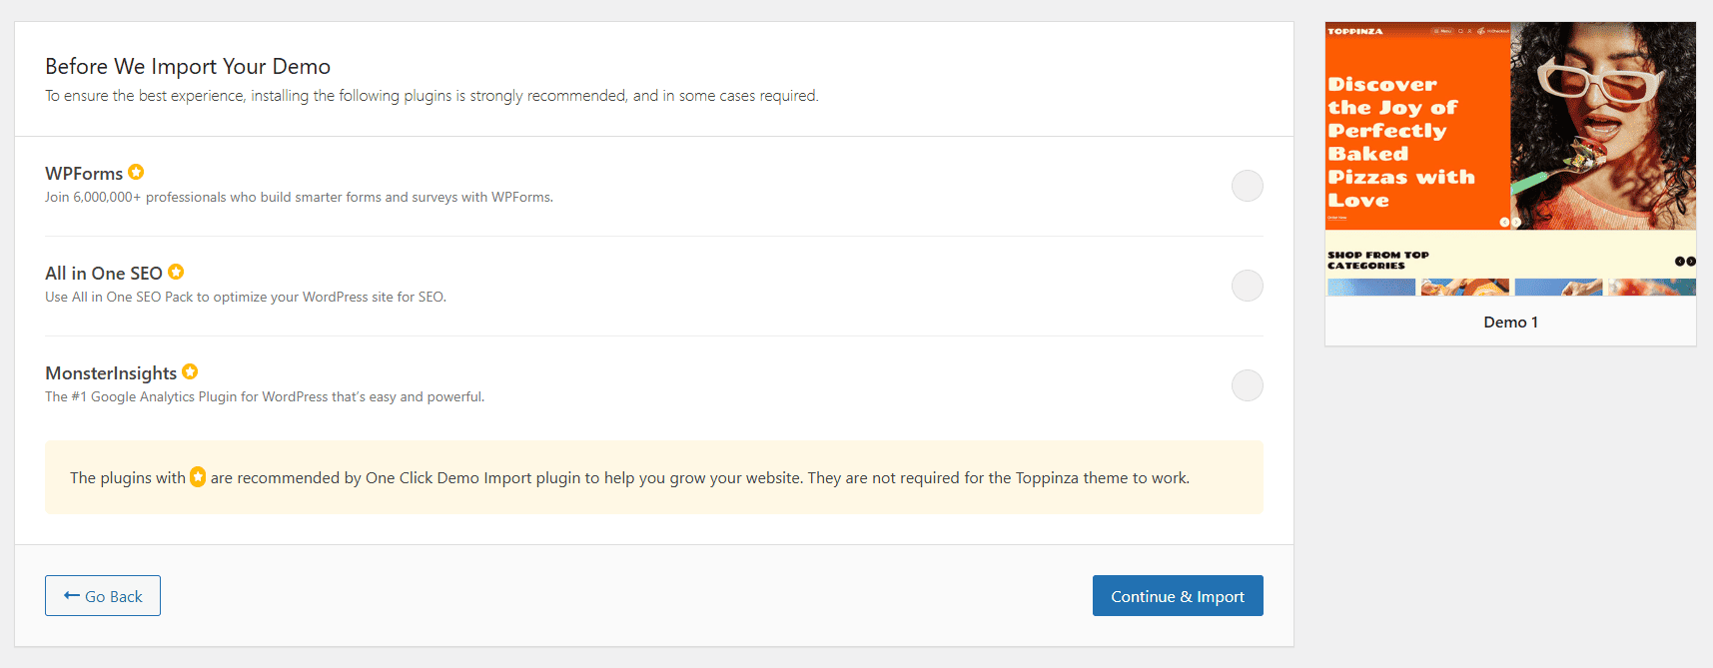The image size is (1713, 668).
Task: Click the All in One SEO plugin title
Action: [x=104, y=274]
